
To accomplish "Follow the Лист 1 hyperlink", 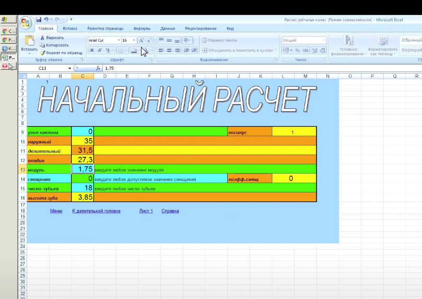I will 146,211.
